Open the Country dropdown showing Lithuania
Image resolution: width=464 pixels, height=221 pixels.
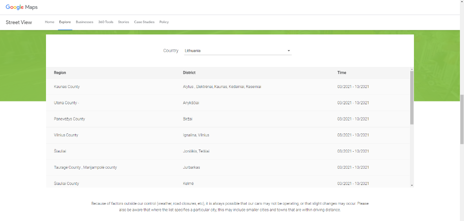pyautogui.click(x=238, y=51)
